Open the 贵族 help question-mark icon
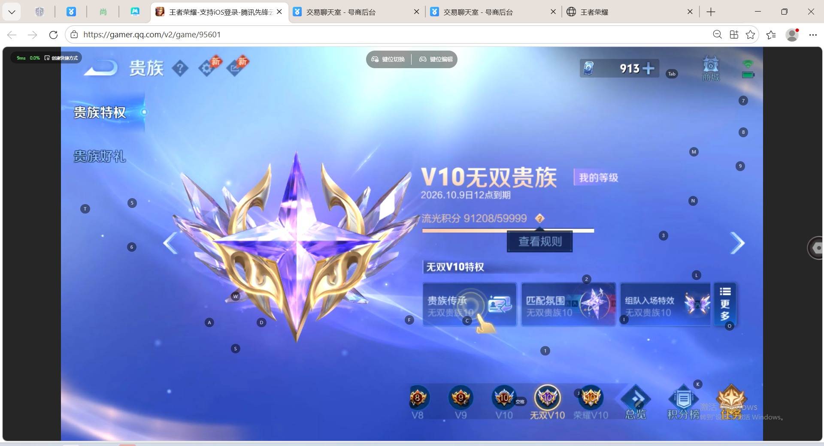 coord(180,68)
